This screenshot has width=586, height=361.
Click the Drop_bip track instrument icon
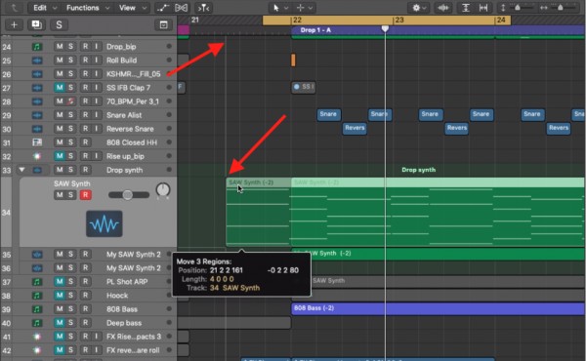37,47
